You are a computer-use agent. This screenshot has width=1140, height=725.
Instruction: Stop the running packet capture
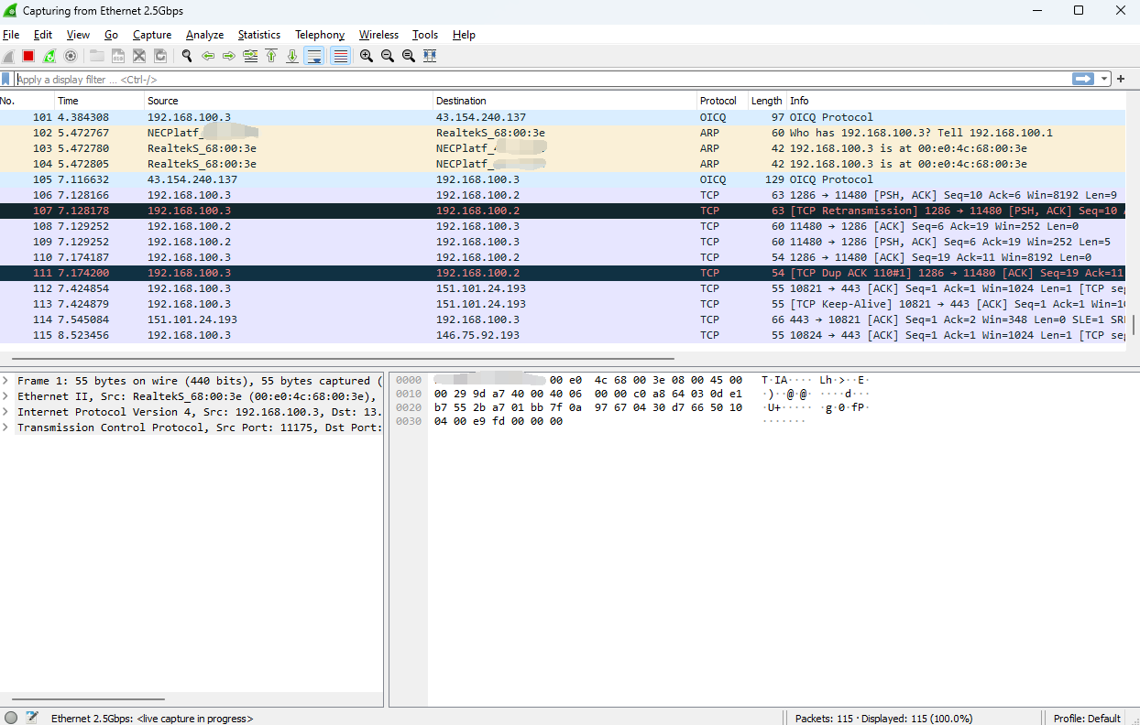pos(28,57)
